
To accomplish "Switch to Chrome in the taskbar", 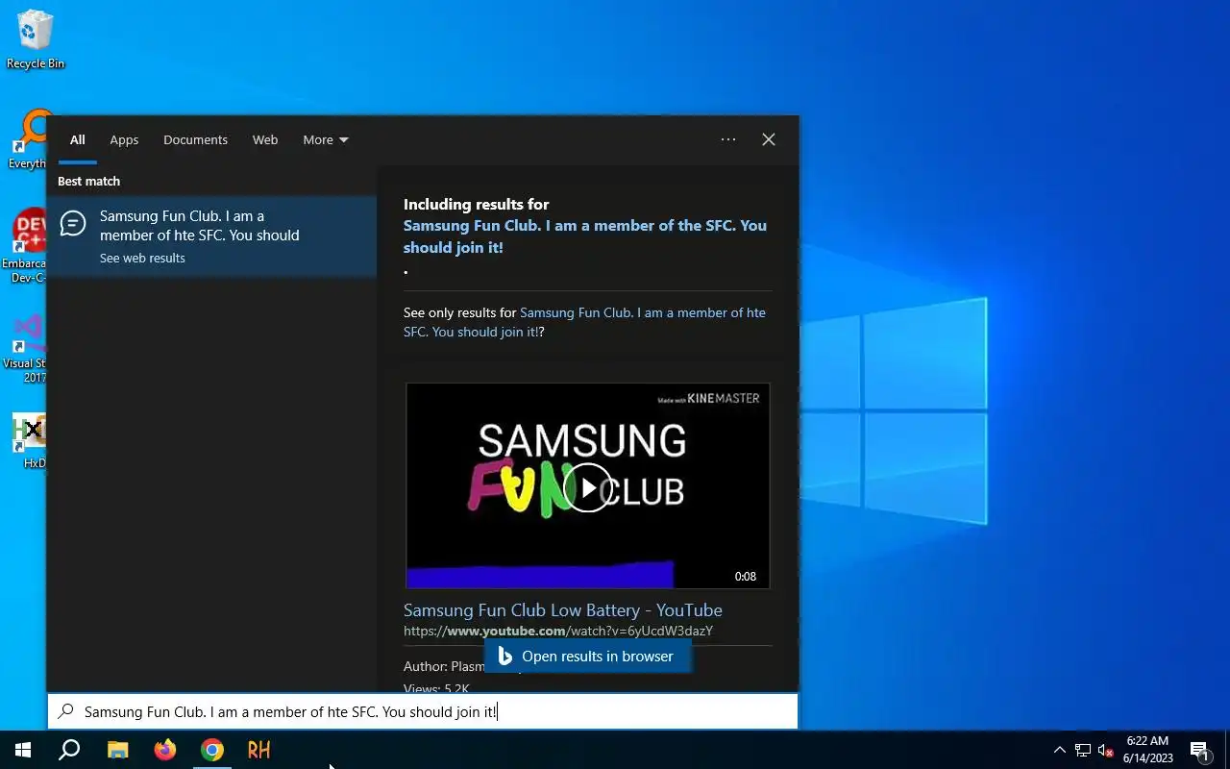I will point(212,750).
